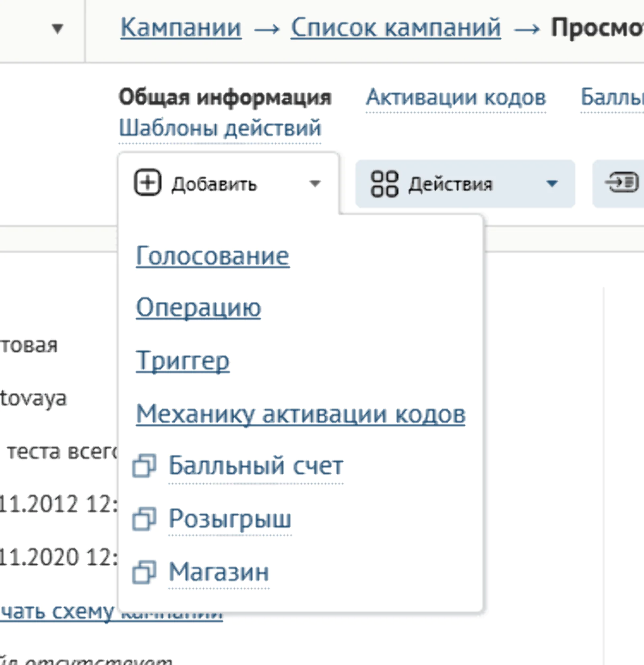Choose Операцию from the add menu
The height and width of the screenshot is (665, 644).
pos(198,308)
